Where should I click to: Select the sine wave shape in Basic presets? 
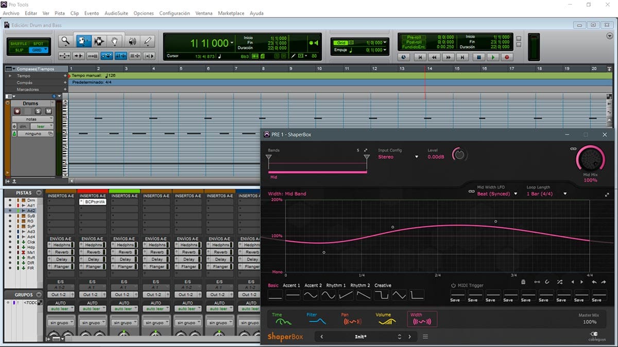point(311,295)
